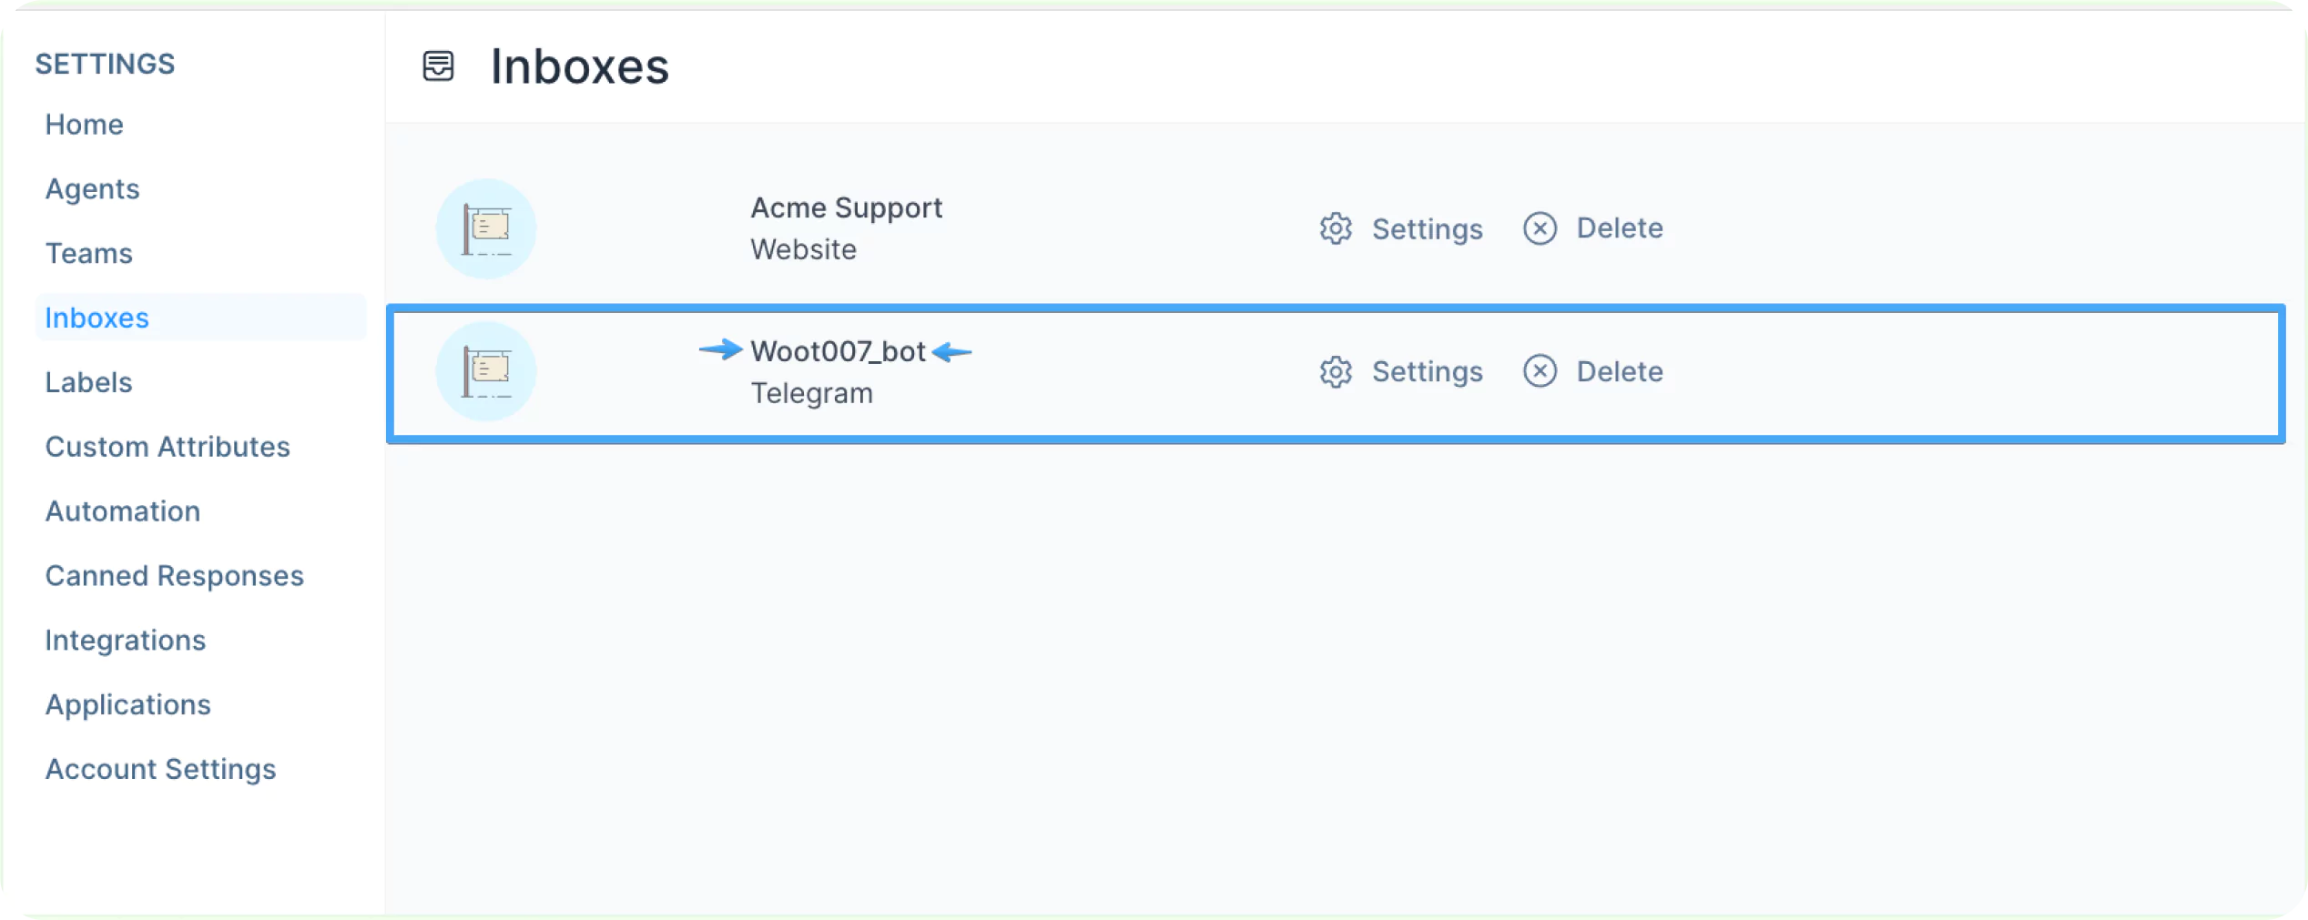Click the Acme Support inbox avatar icon
Viewport: 2308px width, 920px height.
coord(486,228)
